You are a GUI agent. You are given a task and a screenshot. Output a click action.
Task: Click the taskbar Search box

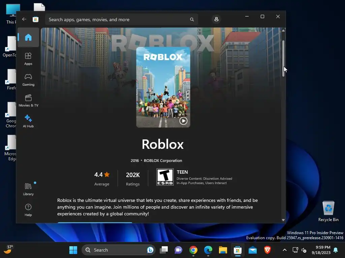click(119, 250)
